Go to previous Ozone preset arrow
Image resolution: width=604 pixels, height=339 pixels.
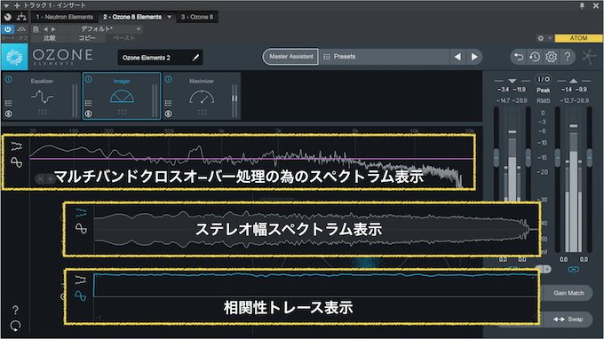click(x=457, y=57)
